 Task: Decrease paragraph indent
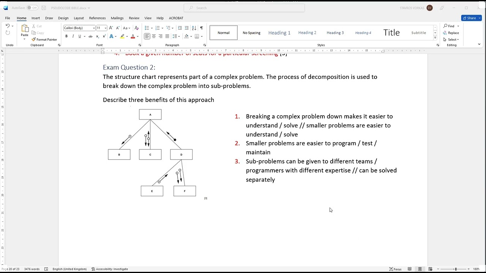tap(180, 28)
